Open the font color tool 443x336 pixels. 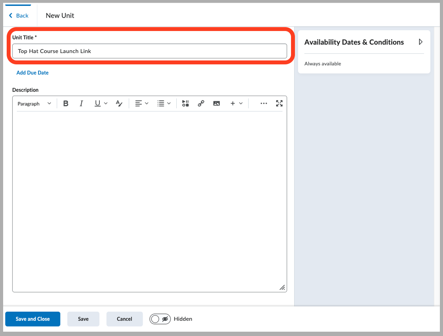click(x=119, y=103)
